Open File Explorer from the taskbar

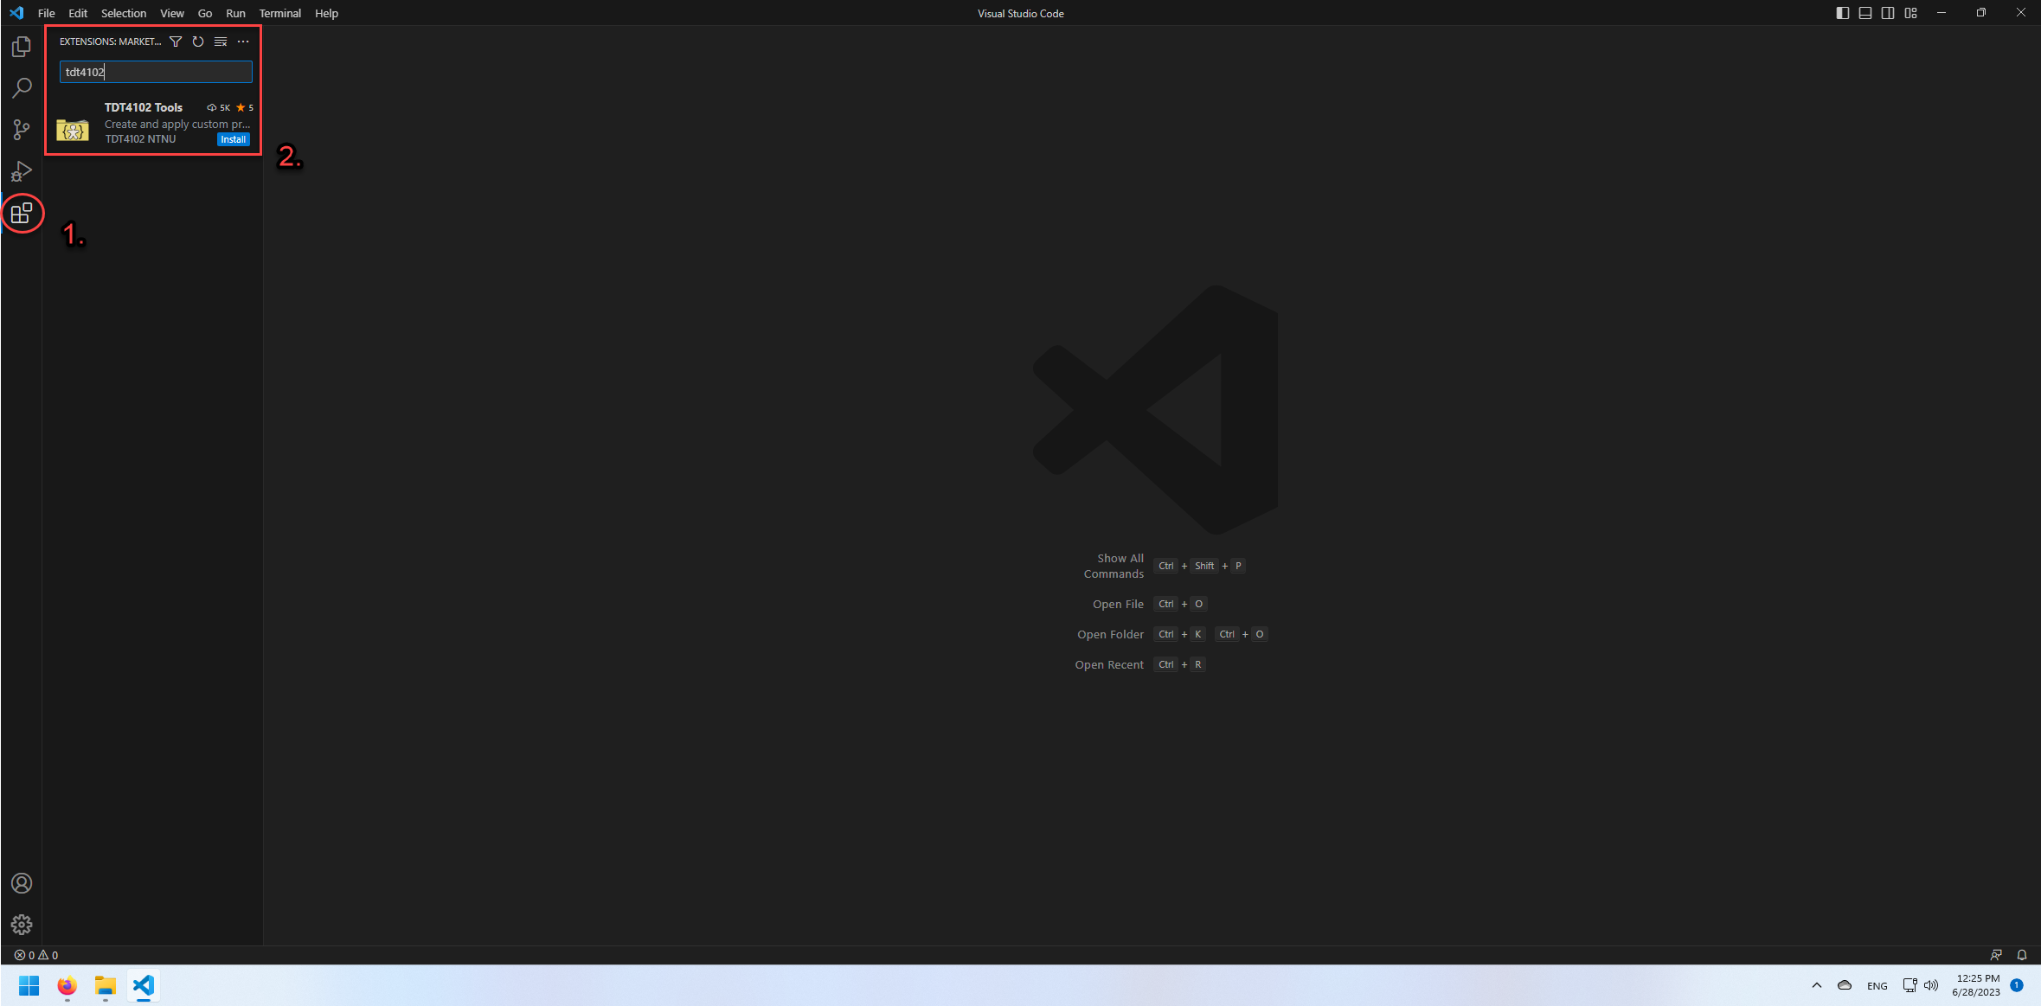pyautogui.click(x=105, y=986)
